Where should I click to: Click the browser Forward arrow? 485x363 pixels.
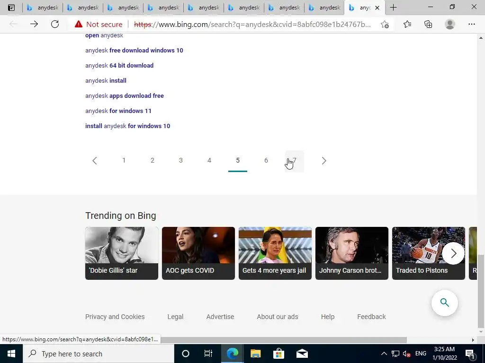(x=34, y=24)
